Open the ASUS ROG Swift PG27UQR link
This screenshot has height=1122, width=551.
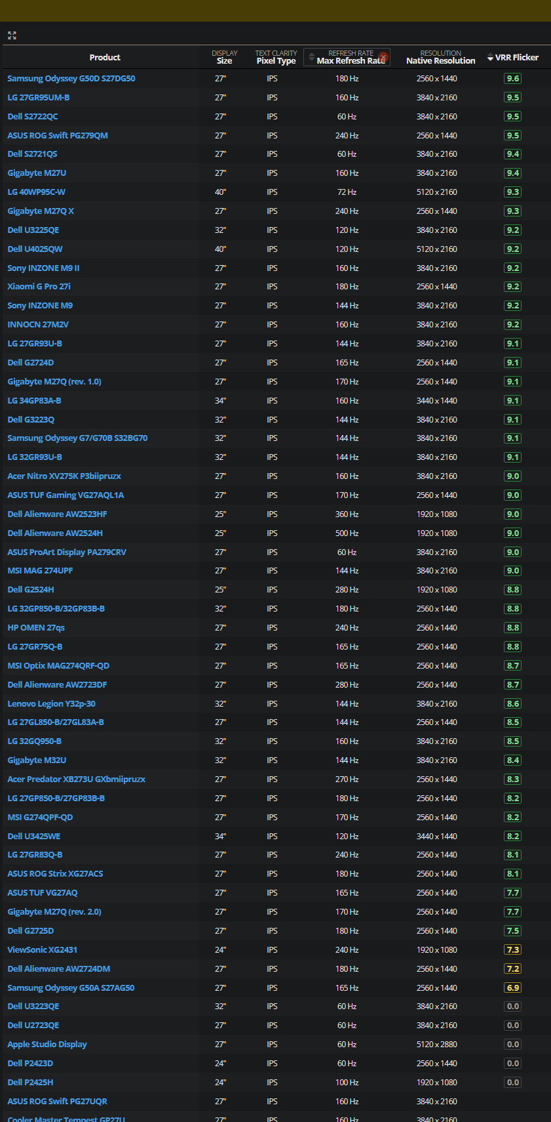tap(57, 1101)
